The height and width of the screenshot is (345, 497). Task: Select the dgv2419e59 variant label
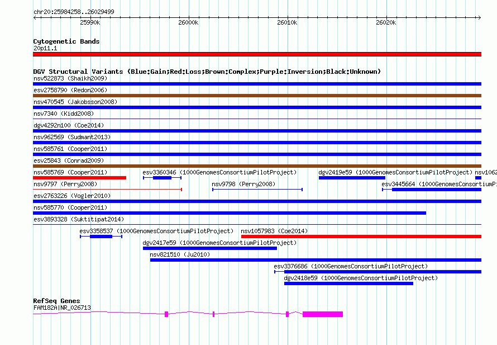tap(395, 172)
